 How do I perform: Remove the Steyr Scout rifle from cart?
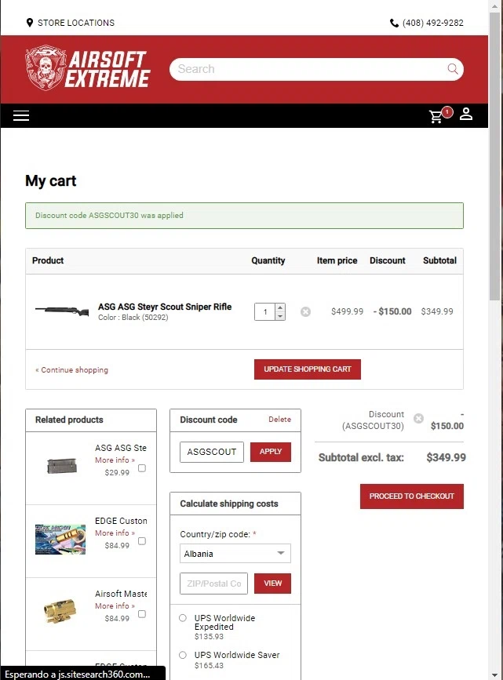click(x=305, y=312)
